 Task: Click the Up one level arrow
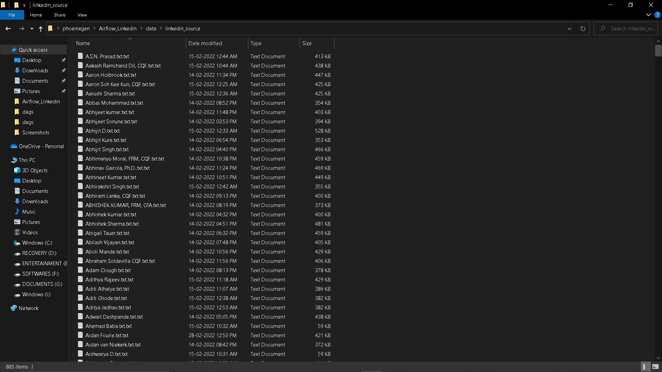(x=41, y=29)
